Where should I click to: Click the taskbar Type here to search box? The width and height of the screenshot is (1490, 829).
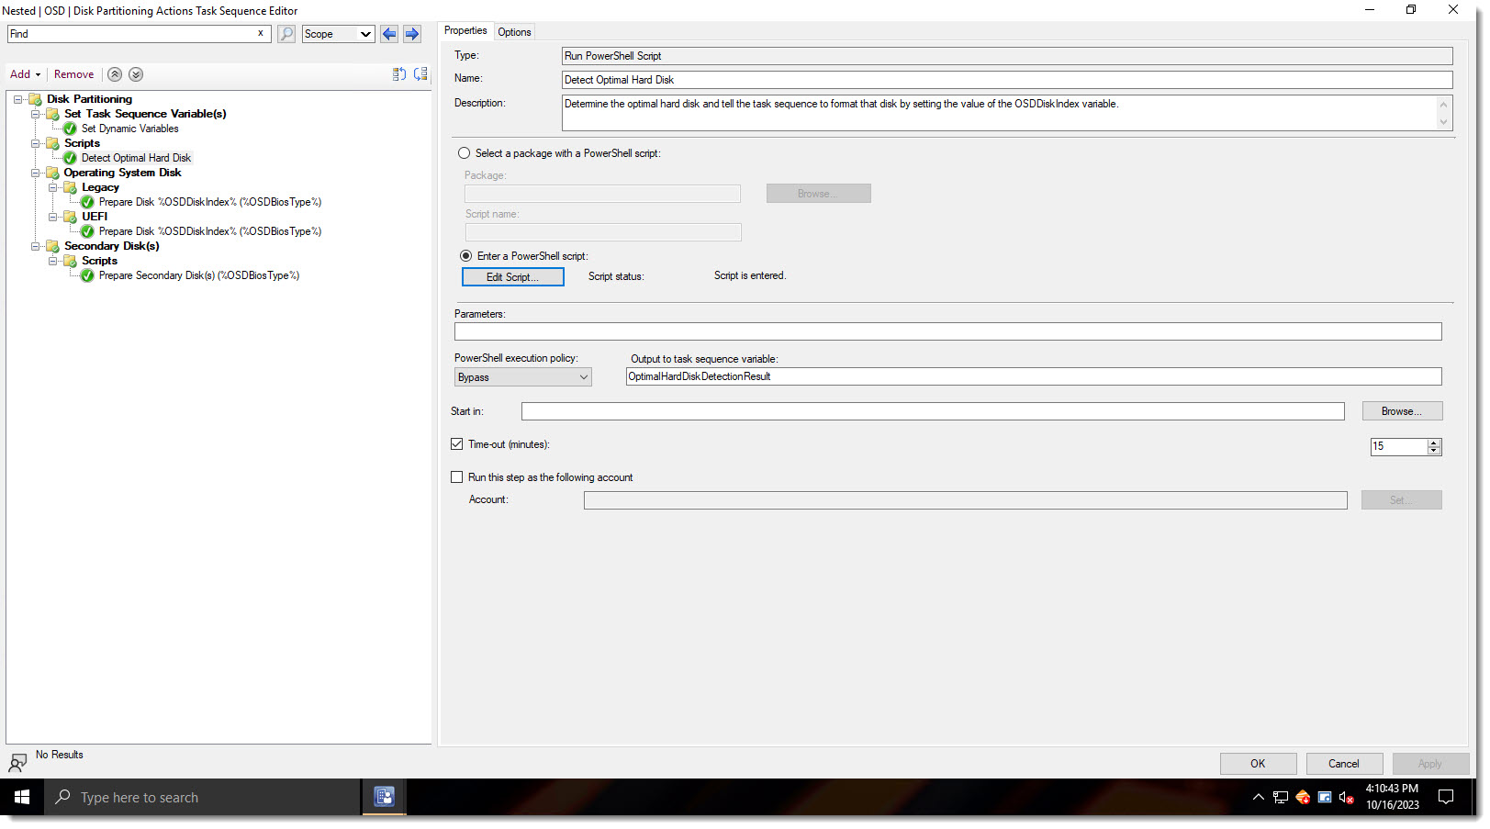coord(203,797)
